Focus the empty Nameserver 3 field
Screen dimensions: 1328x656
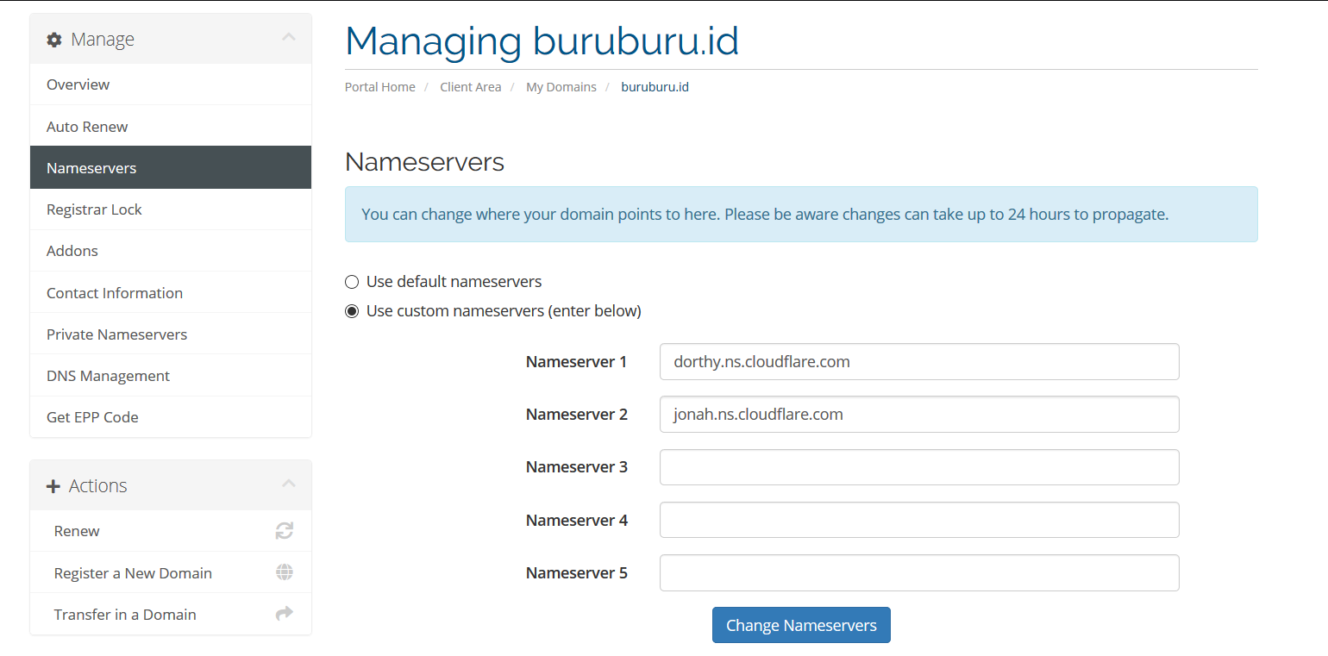click(x=919, y=467)
